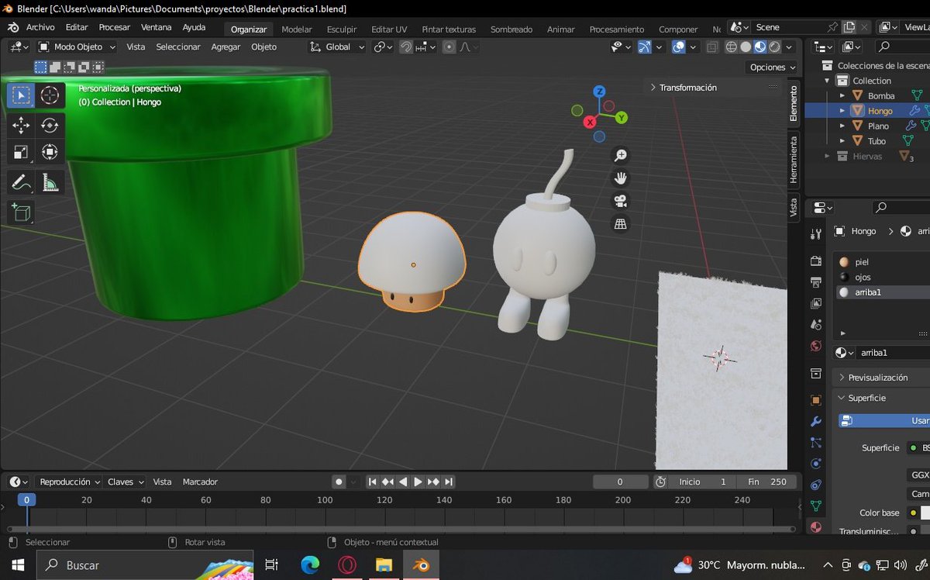Open the Material properties tab icon
Image resolution: width=930 pixels, height=580 pixels.
[x=815, y=527]
